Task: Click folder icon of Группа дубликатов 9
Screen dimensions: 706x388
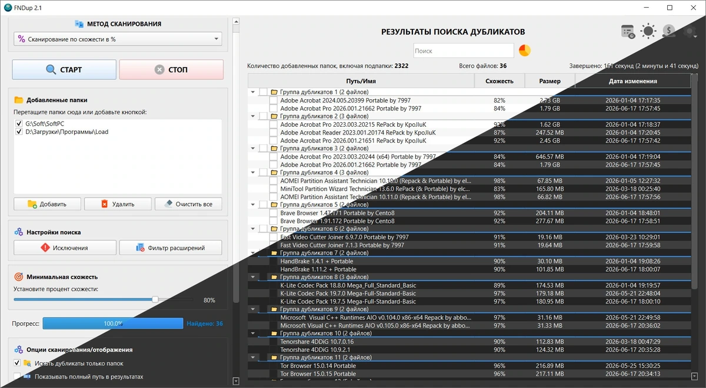Action: pyautogui.click(x=274, y=309)
